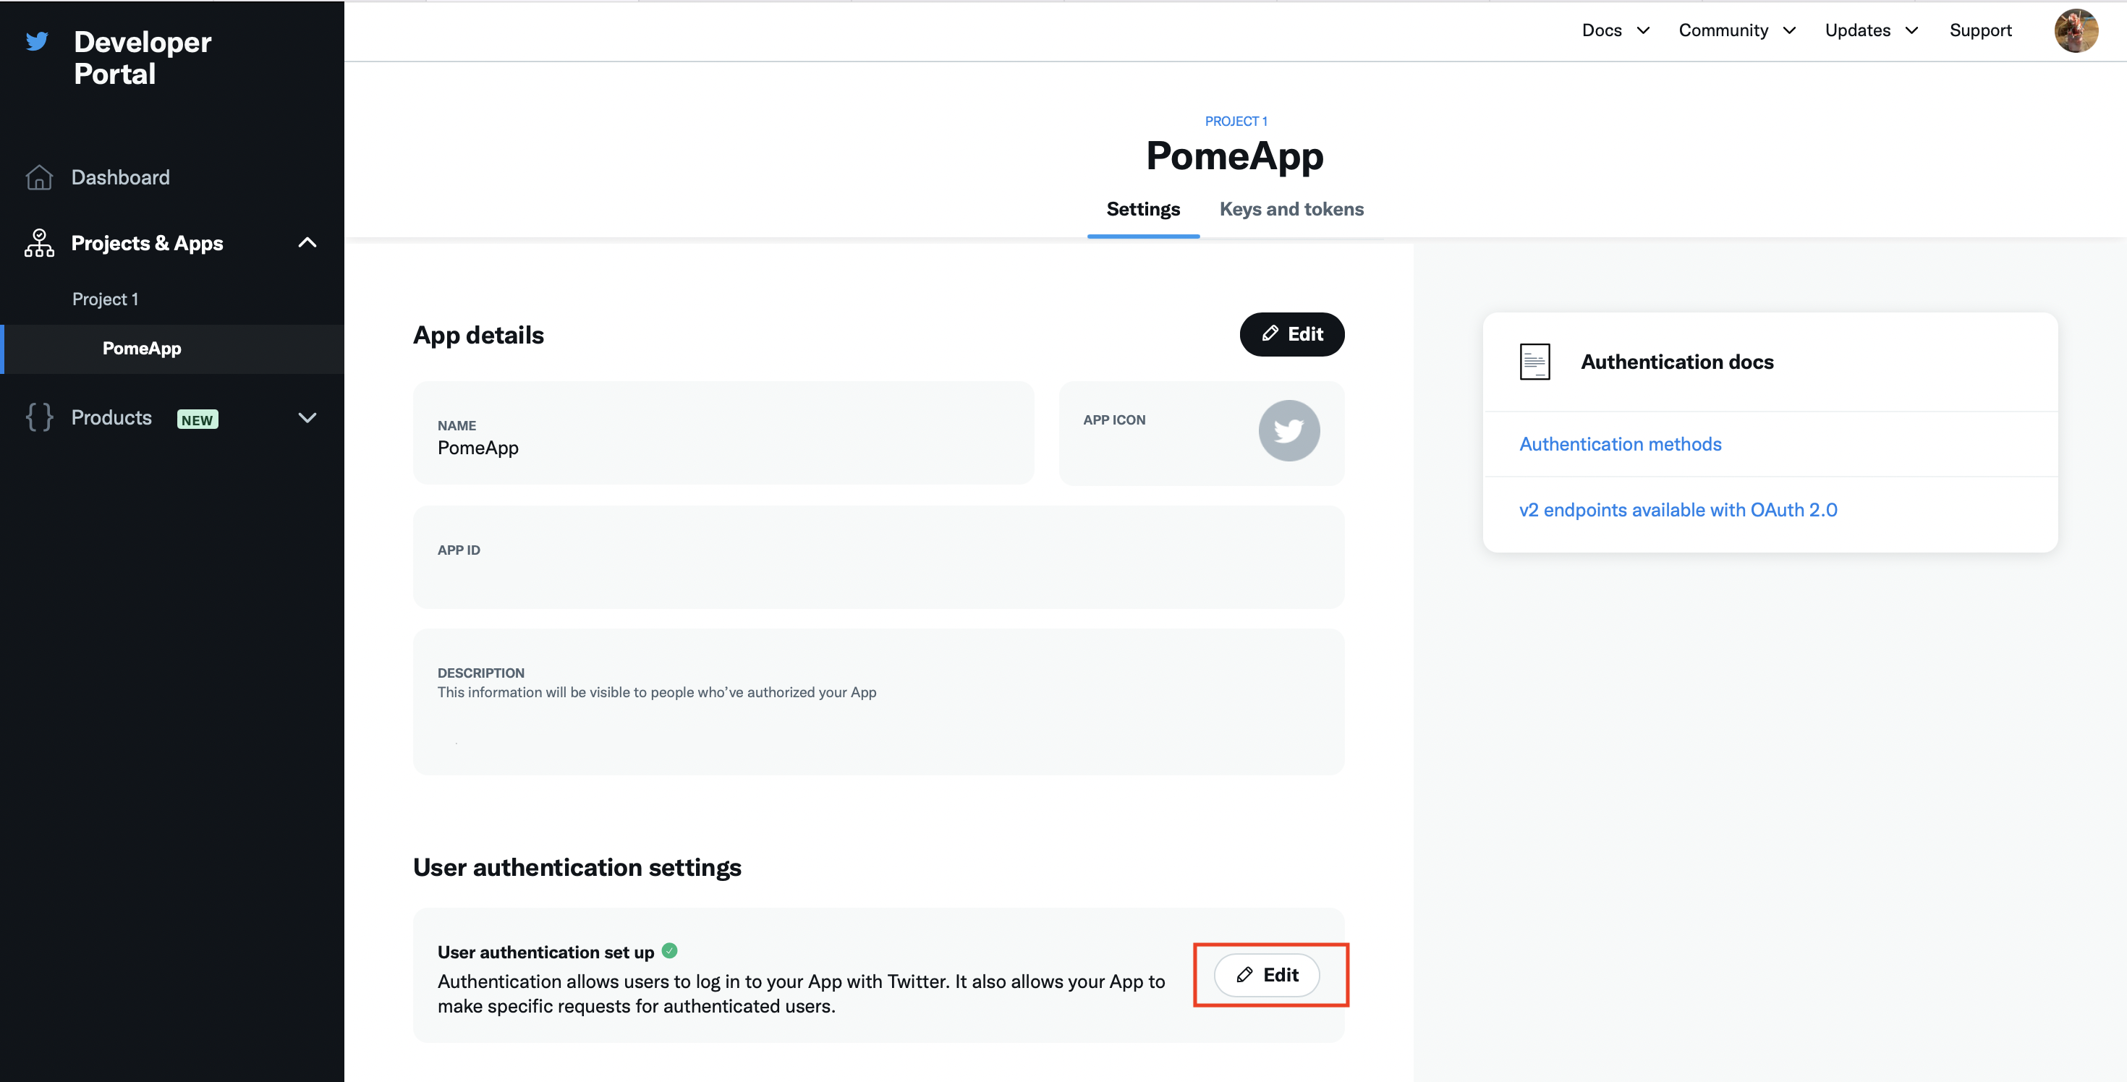Image resolution: width=2127 pixels, height=1082 pixels.
Task: Click the app icon bird placeholder
Action: [x=1288, y=431]
